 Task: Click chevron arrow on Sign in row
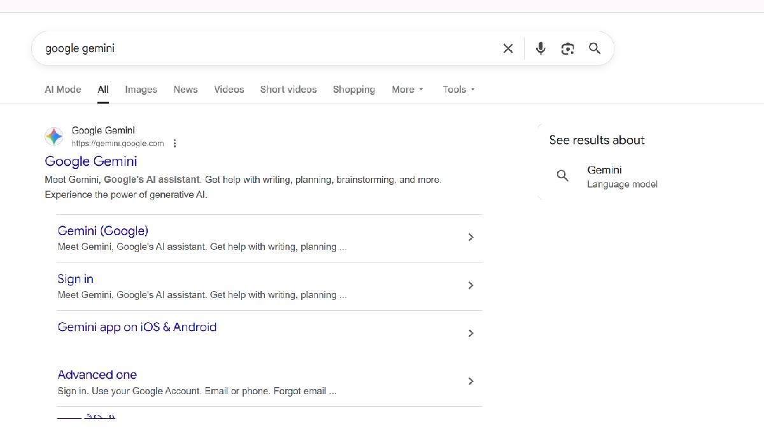pos(470,285)
